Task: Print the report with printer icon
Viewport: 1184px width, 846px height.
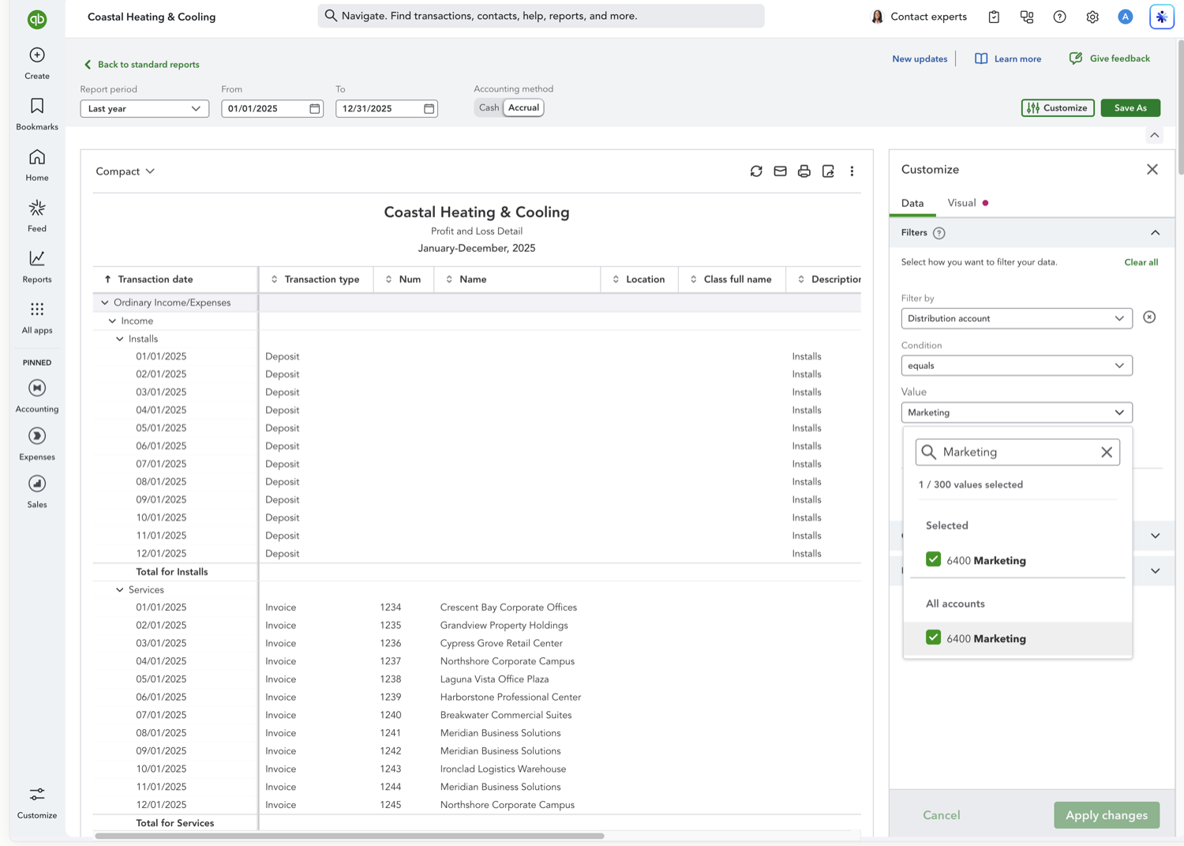Action: [x=804, y=171]
